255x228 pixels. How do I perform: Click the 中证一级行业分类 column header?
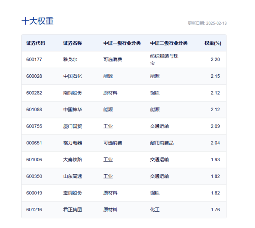pyautogui.click(x=122, y=43)
